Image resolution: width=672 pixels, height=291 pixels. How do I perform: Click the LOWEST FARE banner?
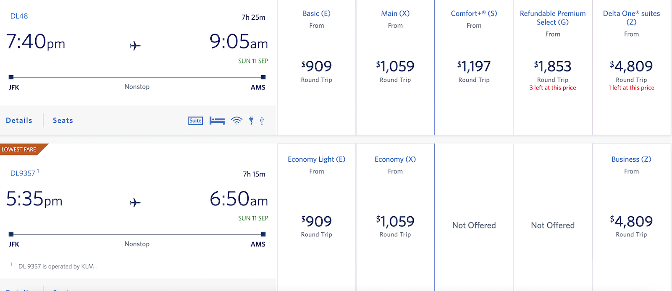coord(19,149)
